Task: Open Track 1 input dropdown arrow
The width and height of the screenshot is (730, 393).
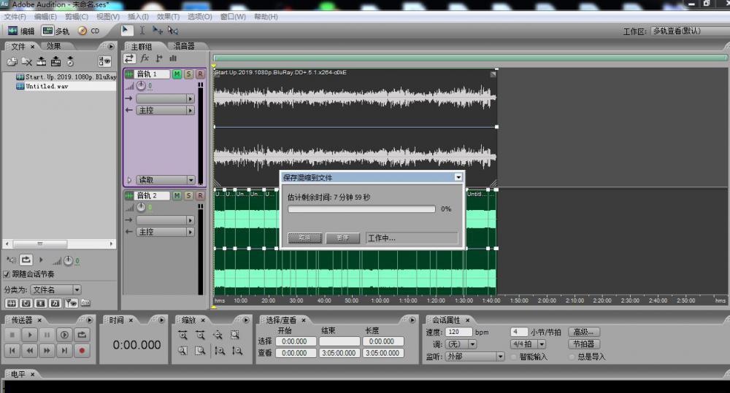Action: point(190,98)
